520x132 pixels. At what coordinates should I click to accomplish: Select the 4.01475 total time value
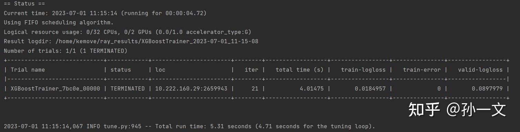(311, 88)
